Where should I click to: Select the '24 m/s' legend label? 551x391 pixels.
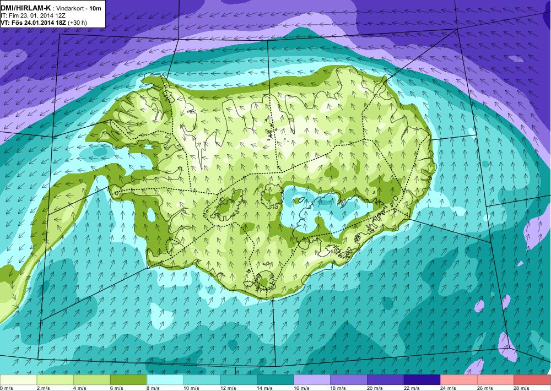coord(449,388)
